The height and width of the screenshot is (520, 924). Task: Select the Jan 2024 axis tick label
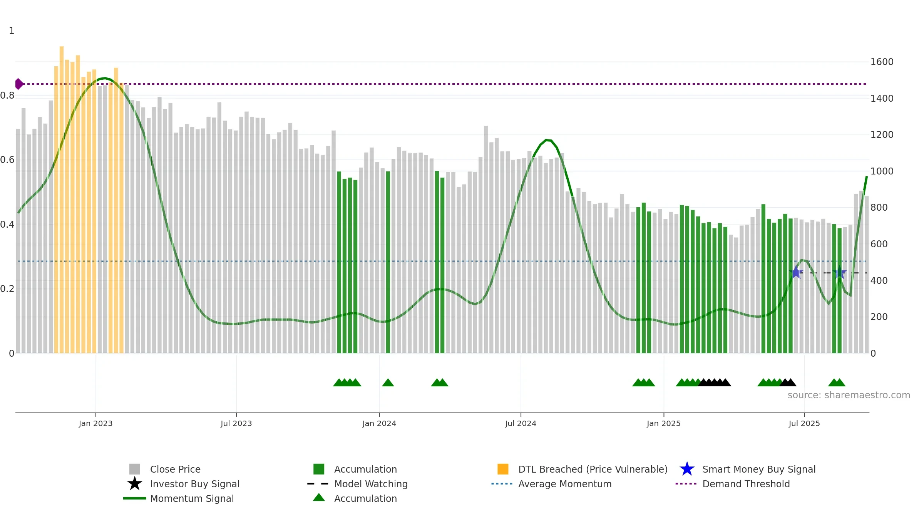click(x=379, y=424)
